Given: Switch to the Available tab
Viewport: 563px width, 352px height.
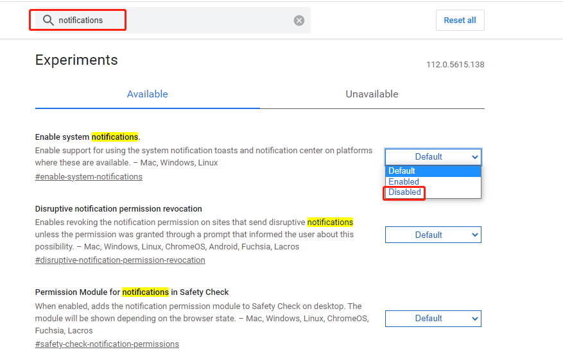Looking at the screenshot, I should (x=147, y=94).
